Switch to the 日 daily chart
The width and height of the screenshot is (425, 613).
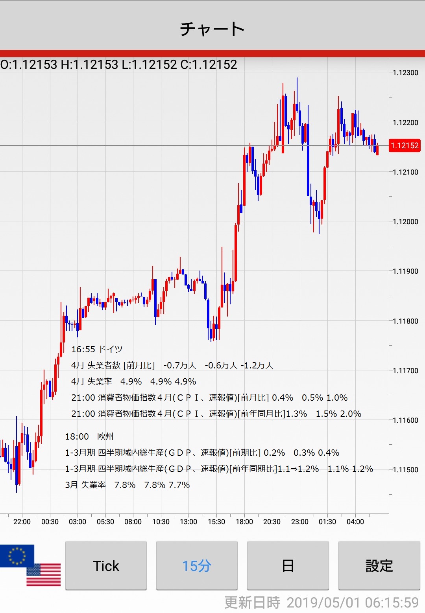288,565
